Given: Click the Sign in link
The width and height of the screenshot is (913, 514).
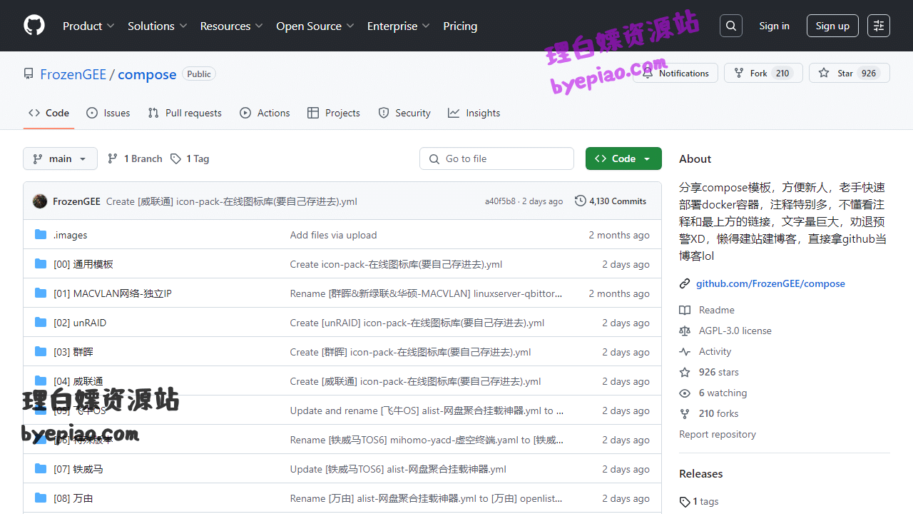Looking at the screenshot, I should 774,26.
